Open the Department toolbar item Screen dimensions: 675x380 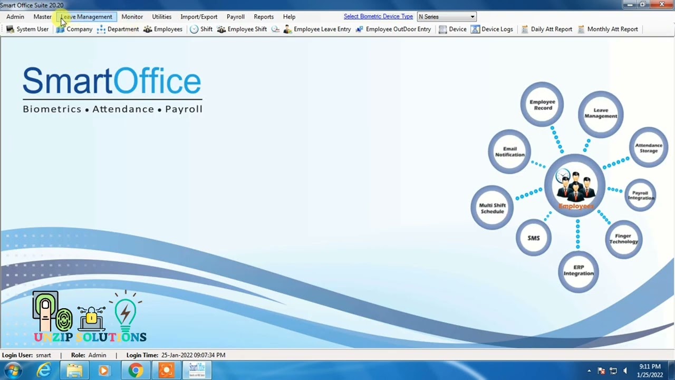point(118,29)
